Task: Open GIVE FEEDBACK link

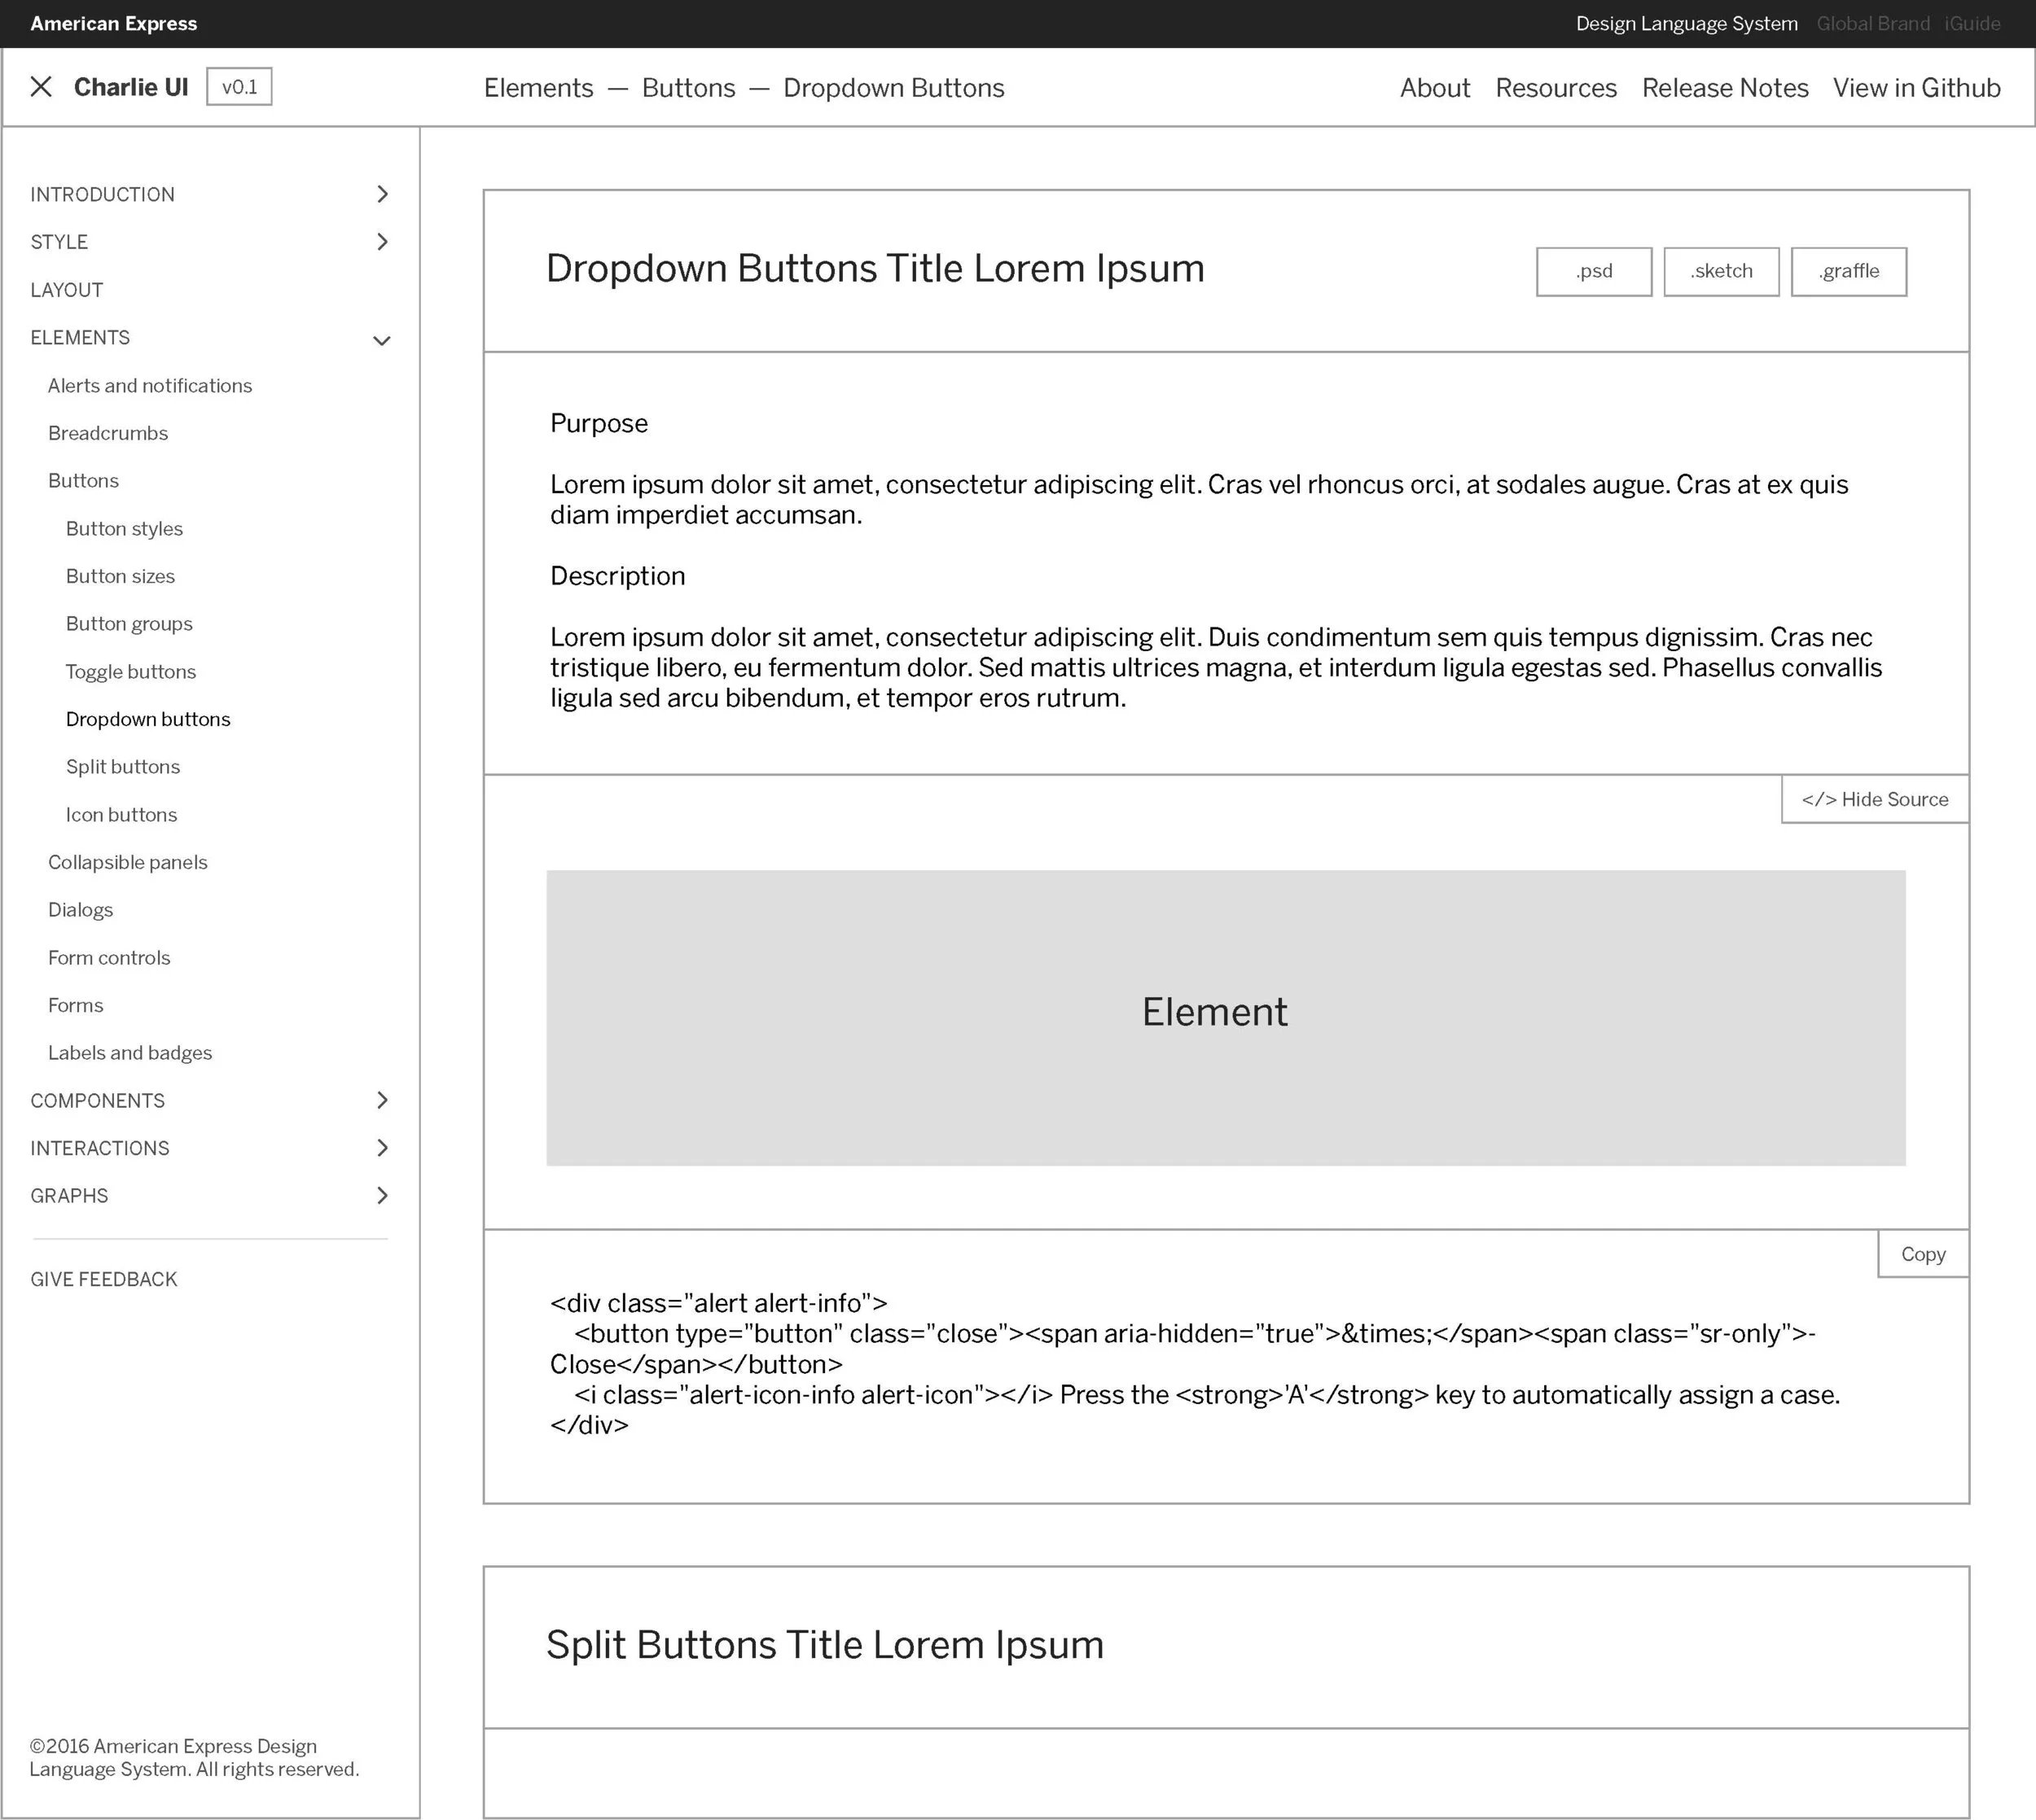Action: click(x=104, y=1279)
